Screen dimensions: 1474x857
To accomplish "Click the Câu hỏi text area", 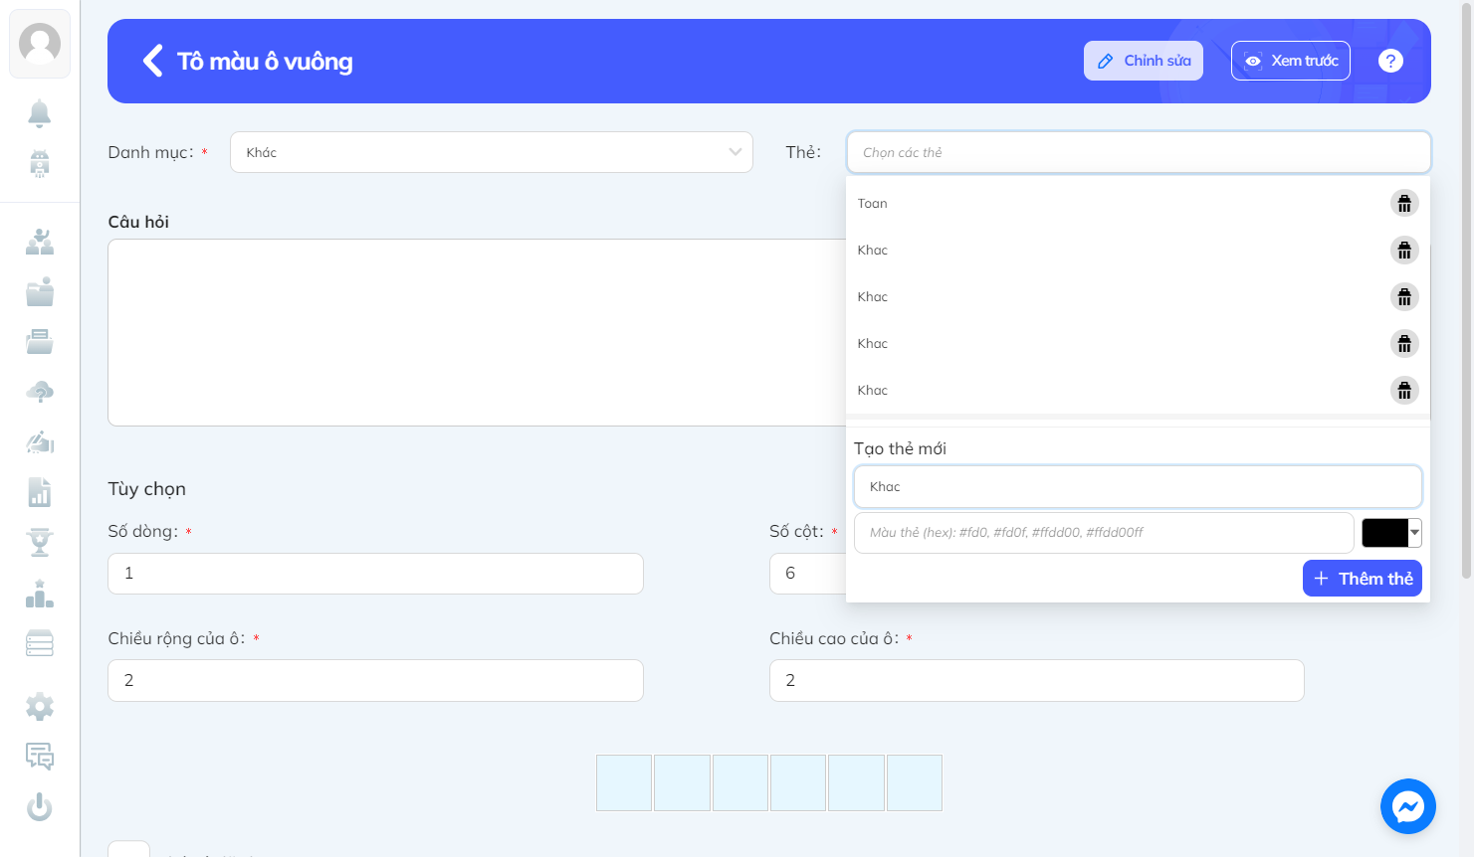I will (477, 332).
